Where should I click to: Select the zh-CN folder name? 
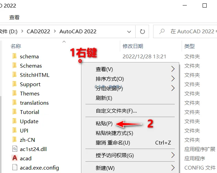[27, 140]
